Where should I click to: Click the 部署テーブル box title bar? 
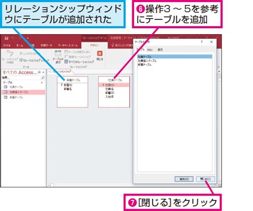(x=73, y=80)
